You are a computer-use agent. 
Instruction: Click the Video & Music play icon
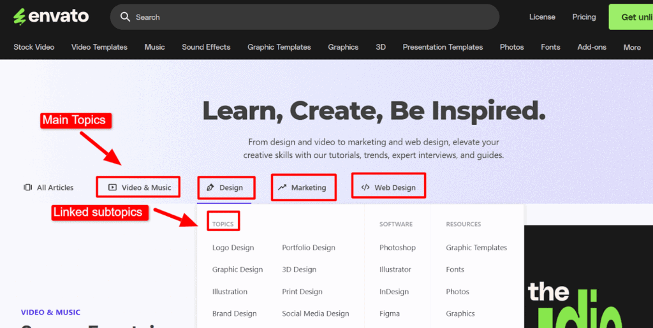112,187
